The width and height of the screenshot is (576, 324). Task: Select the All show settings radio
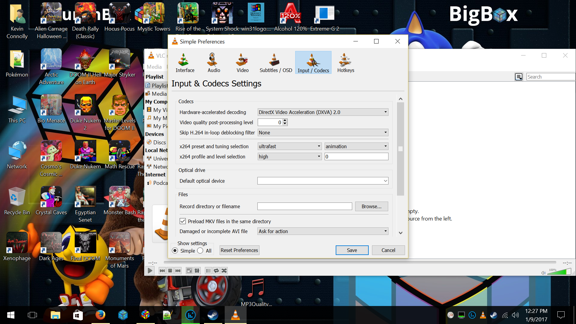pos(200,250)
